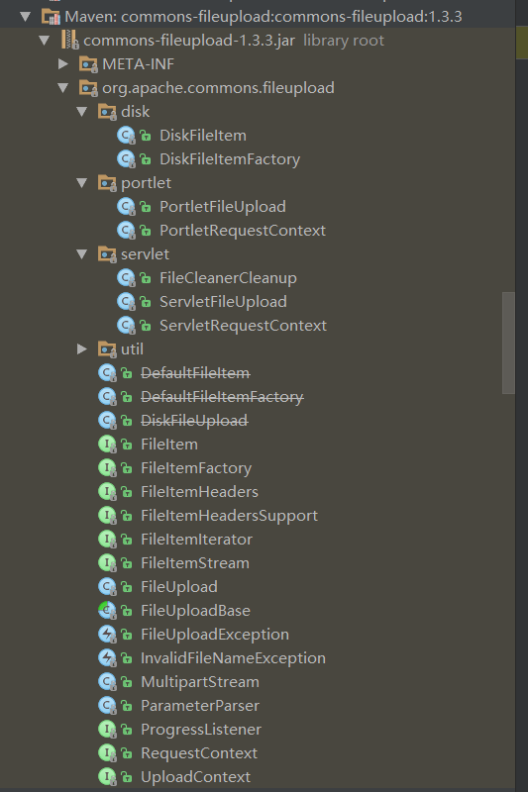Select the ServletFileUpload class
This screenshot has width=528, height=792.
tap(223, 302)
